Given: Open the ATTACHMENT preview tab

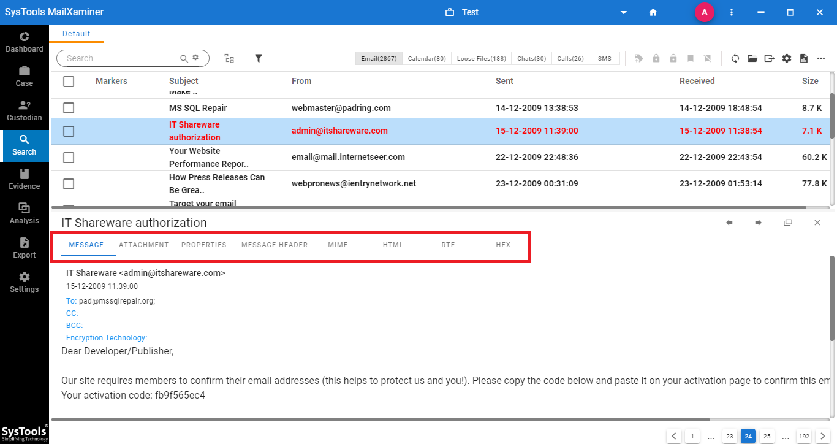Looking at the screenshot, I should [144, 245].
